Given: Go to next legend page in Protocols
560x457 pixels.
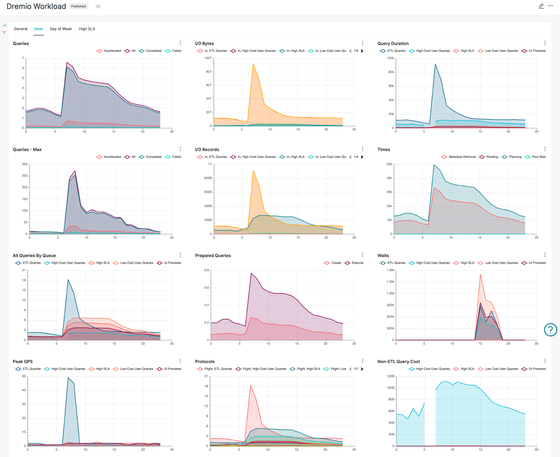Looking at the screenshot, I should pos(362,369).
